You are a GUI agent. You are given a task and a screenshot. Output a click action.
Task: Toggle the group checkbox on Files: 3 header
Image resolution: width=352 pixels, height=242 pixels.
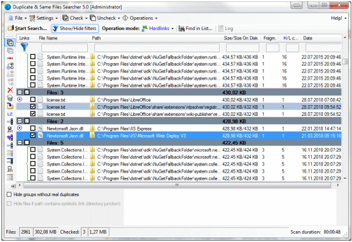(x=27, y=92)
